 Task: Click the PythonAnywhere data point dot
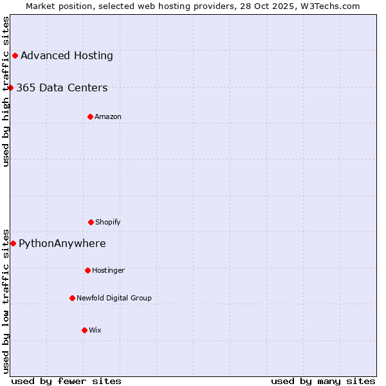[x=13, y=243]
